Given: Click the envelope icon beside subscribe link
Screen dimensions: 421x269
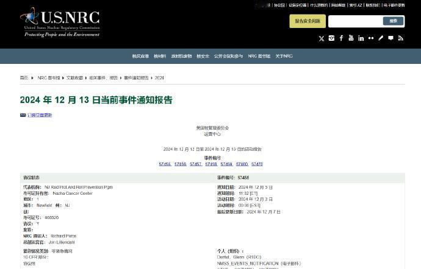Looking at the screenshot, I should (x=23, y=115).
